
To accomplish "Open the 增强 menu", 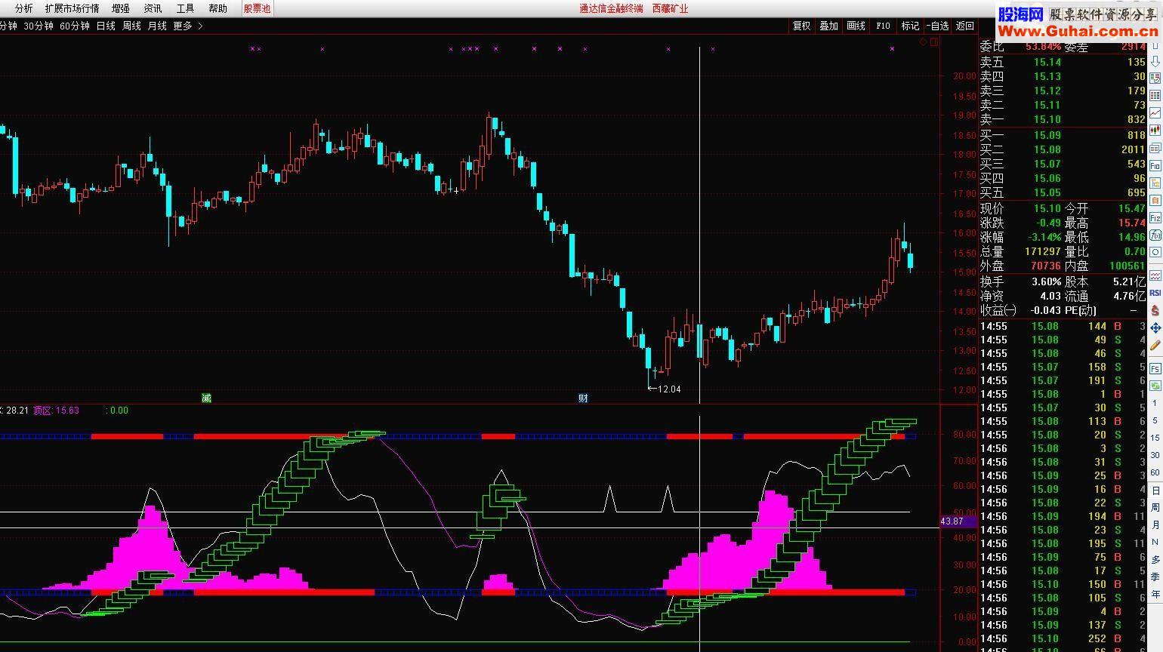I will pyautogui.click(x=120, y=8).
